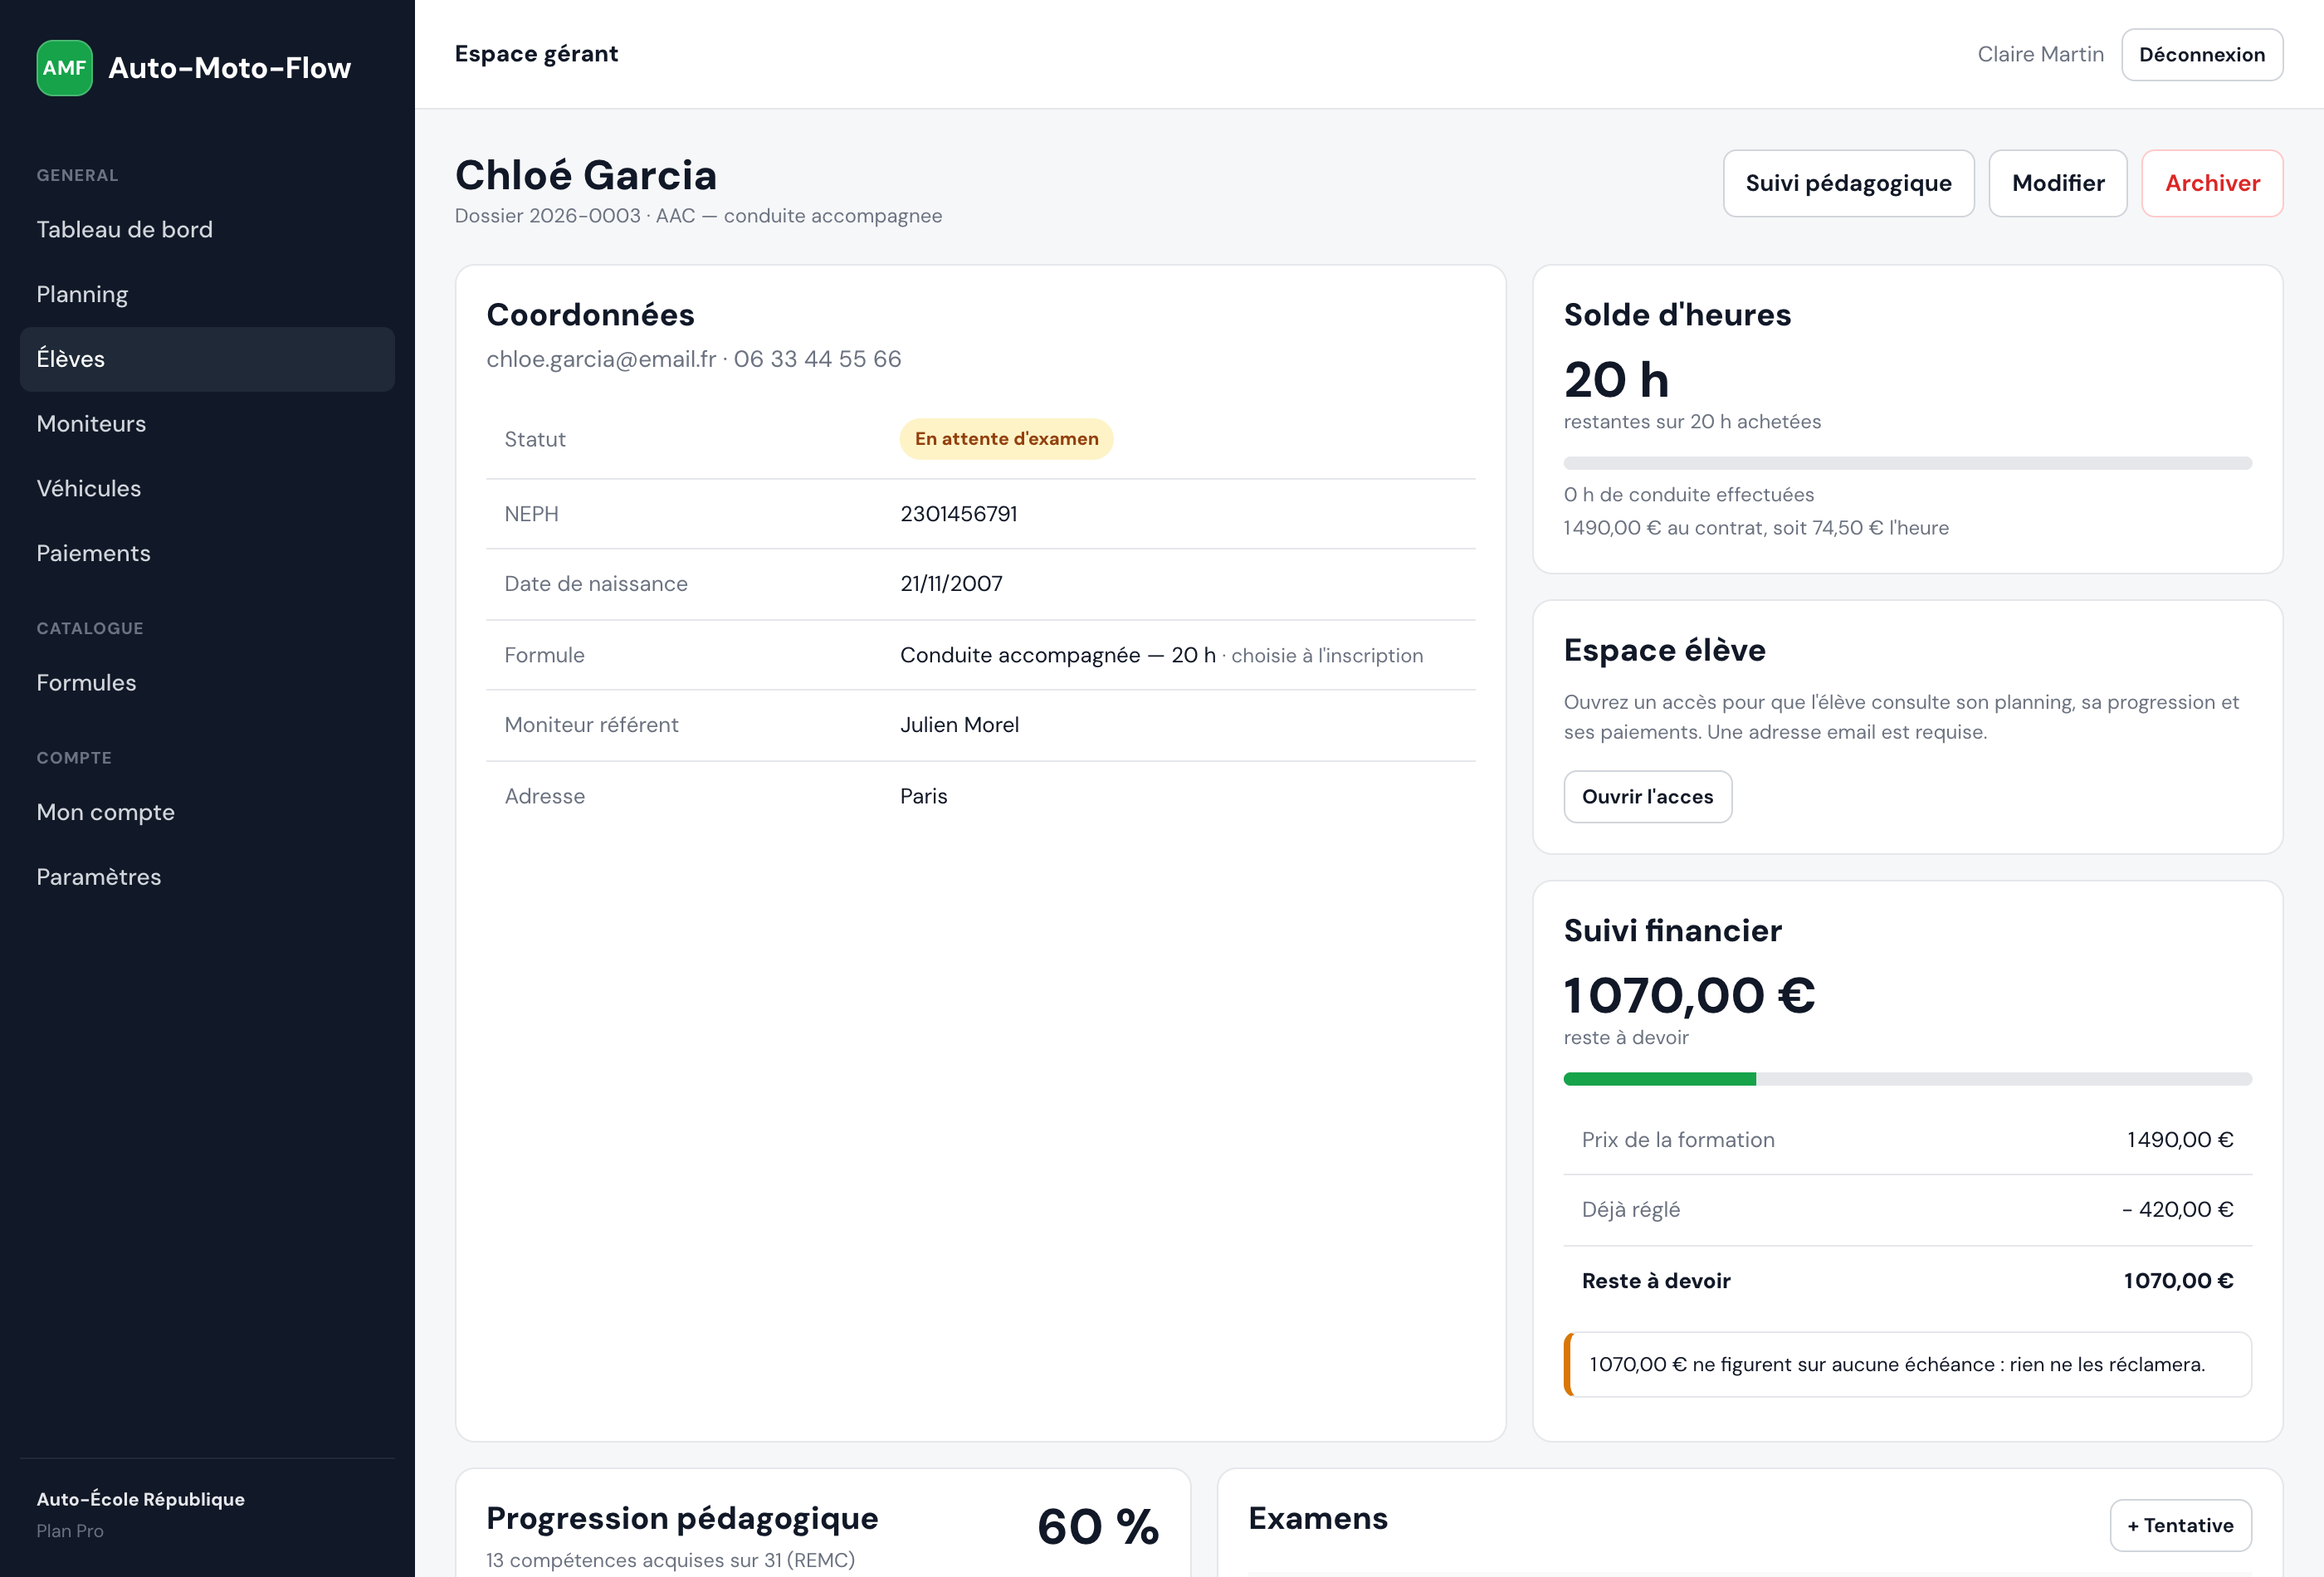Click the Modifier button
Screen dimensions: 2324x1577
click(x=2058, y=183)
